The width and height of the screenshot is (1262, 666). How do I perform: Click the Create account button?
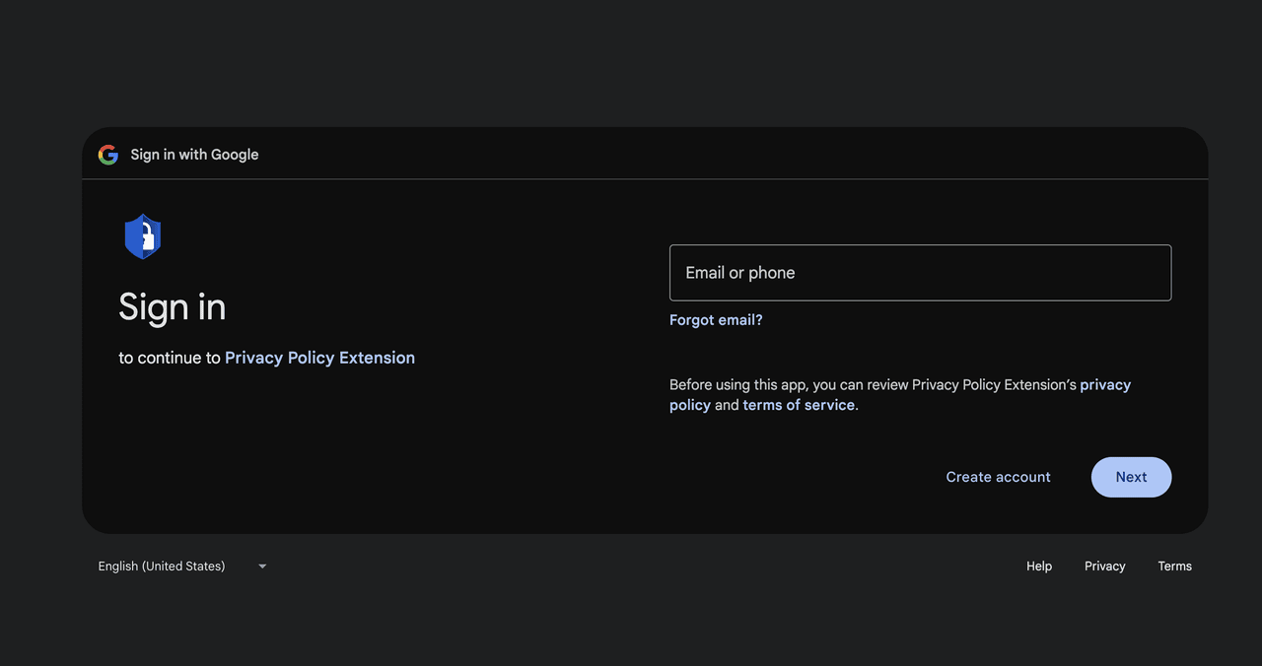[998, 477]
